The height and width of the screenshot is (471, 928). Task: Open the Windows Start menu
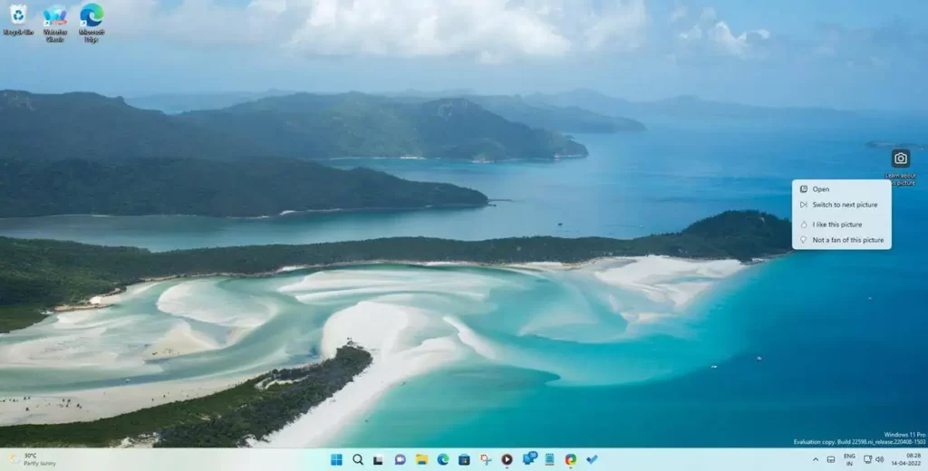[336, 459]
